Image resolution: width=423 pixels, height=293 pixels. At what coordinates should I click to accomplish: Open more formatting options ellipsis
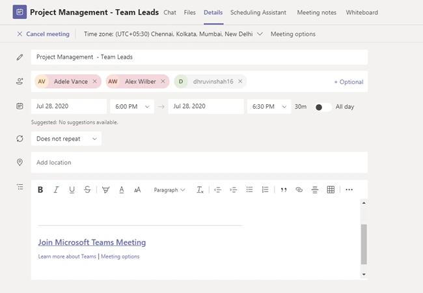pyautogui.click(x=349, y=189)
